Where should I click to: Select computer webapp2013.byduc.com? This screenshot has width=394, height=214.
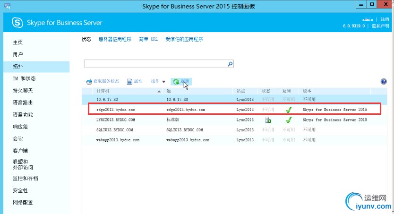(118, 140)
